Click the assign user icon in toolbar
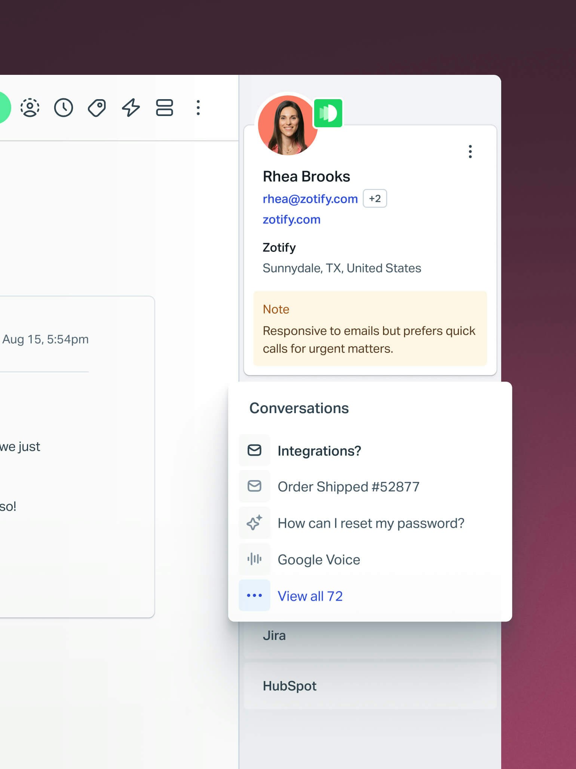The image size is (576, 769). (30, 108)
